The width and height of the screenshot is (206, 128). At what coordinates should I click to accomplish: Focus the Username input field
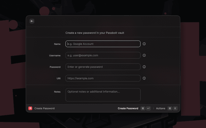click(103, 55)
